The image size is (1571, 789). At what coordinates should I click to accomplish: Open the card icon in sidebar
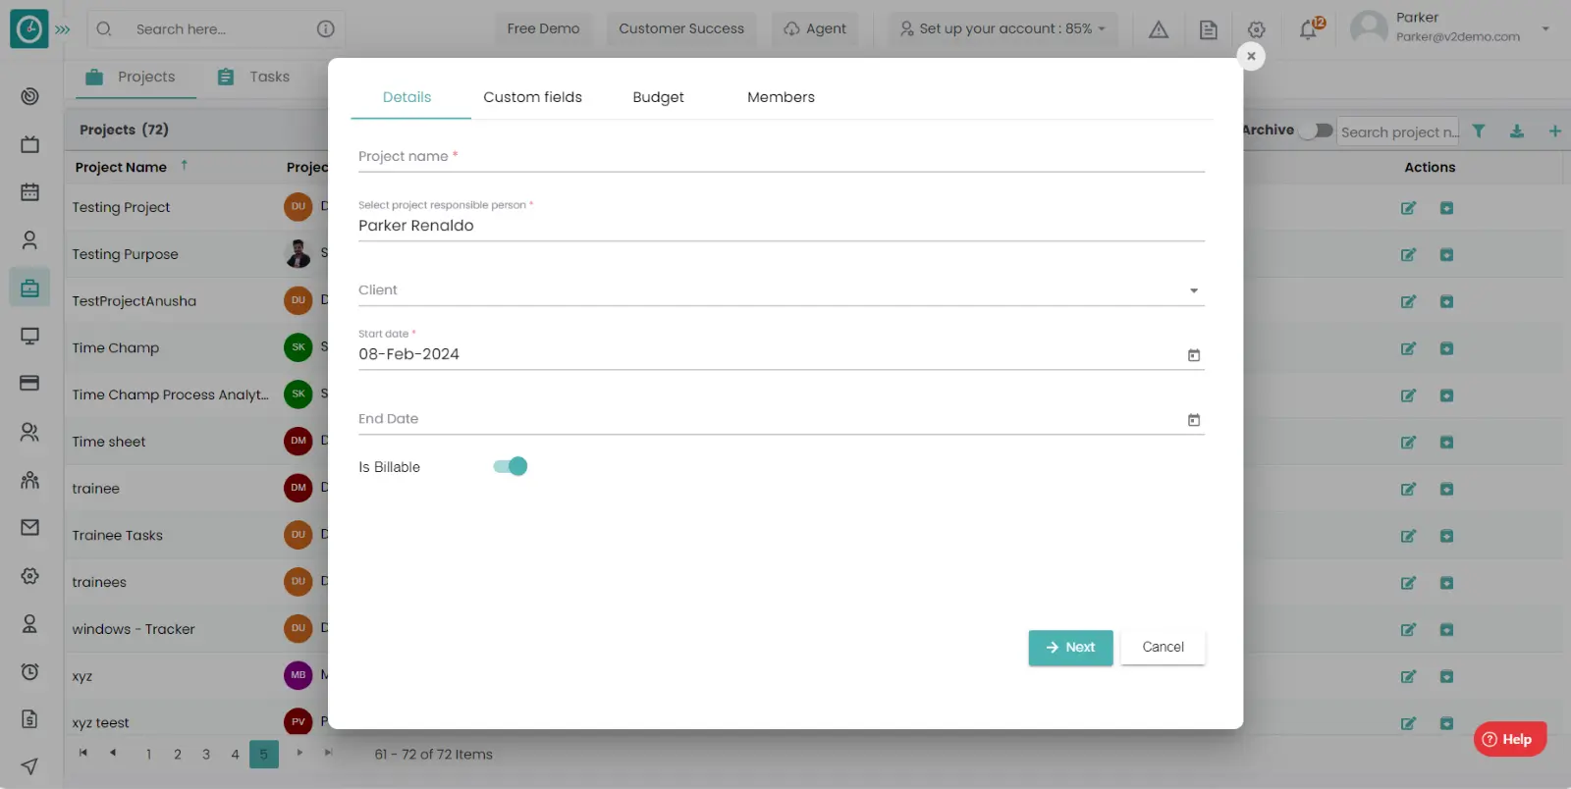pos(29,383)
